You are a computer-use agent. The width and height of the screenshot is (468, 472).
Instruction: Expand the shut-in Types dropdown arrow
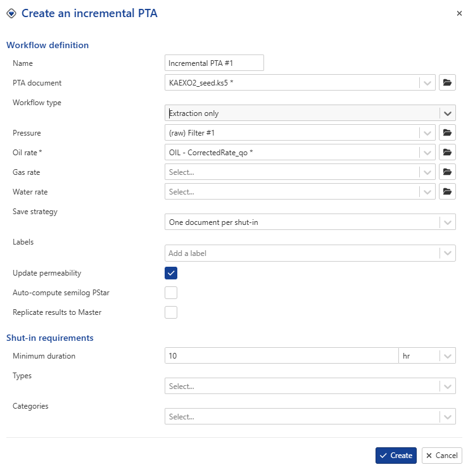pos(448,386)
